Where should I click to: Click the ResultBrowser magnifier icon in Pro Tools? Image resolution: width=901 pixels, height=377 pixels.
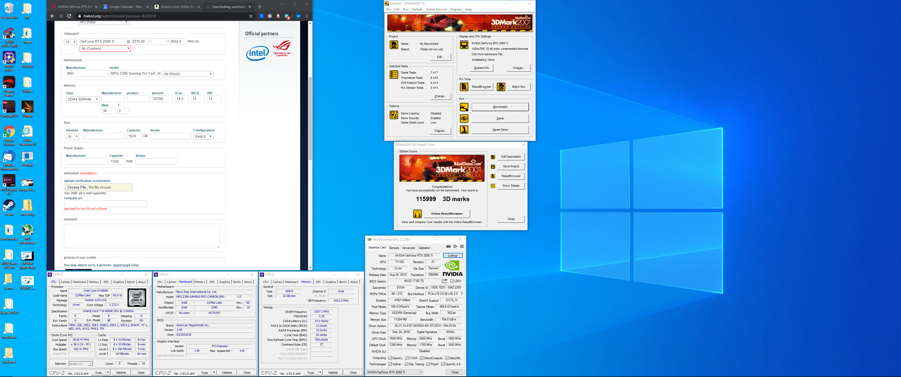tap(464, 87)
